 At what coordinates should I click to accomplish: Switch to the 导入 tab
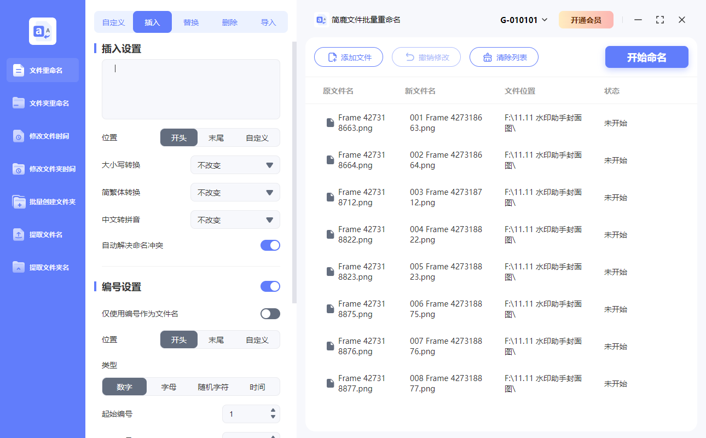268,22
